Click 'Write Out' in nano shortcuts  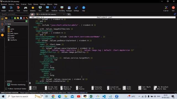[x=53, y=87]
